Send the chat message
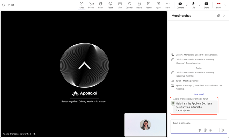The image size is (229, 138). click(x=223, y=130)
